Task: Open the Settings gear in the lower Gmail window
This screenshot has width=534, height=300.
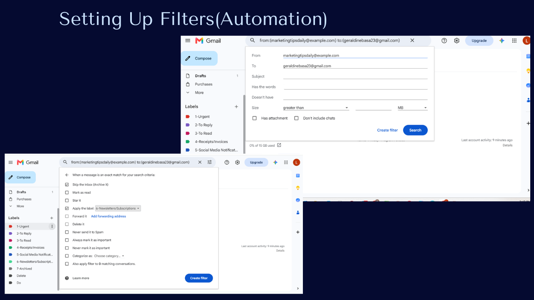Action: 237,162
